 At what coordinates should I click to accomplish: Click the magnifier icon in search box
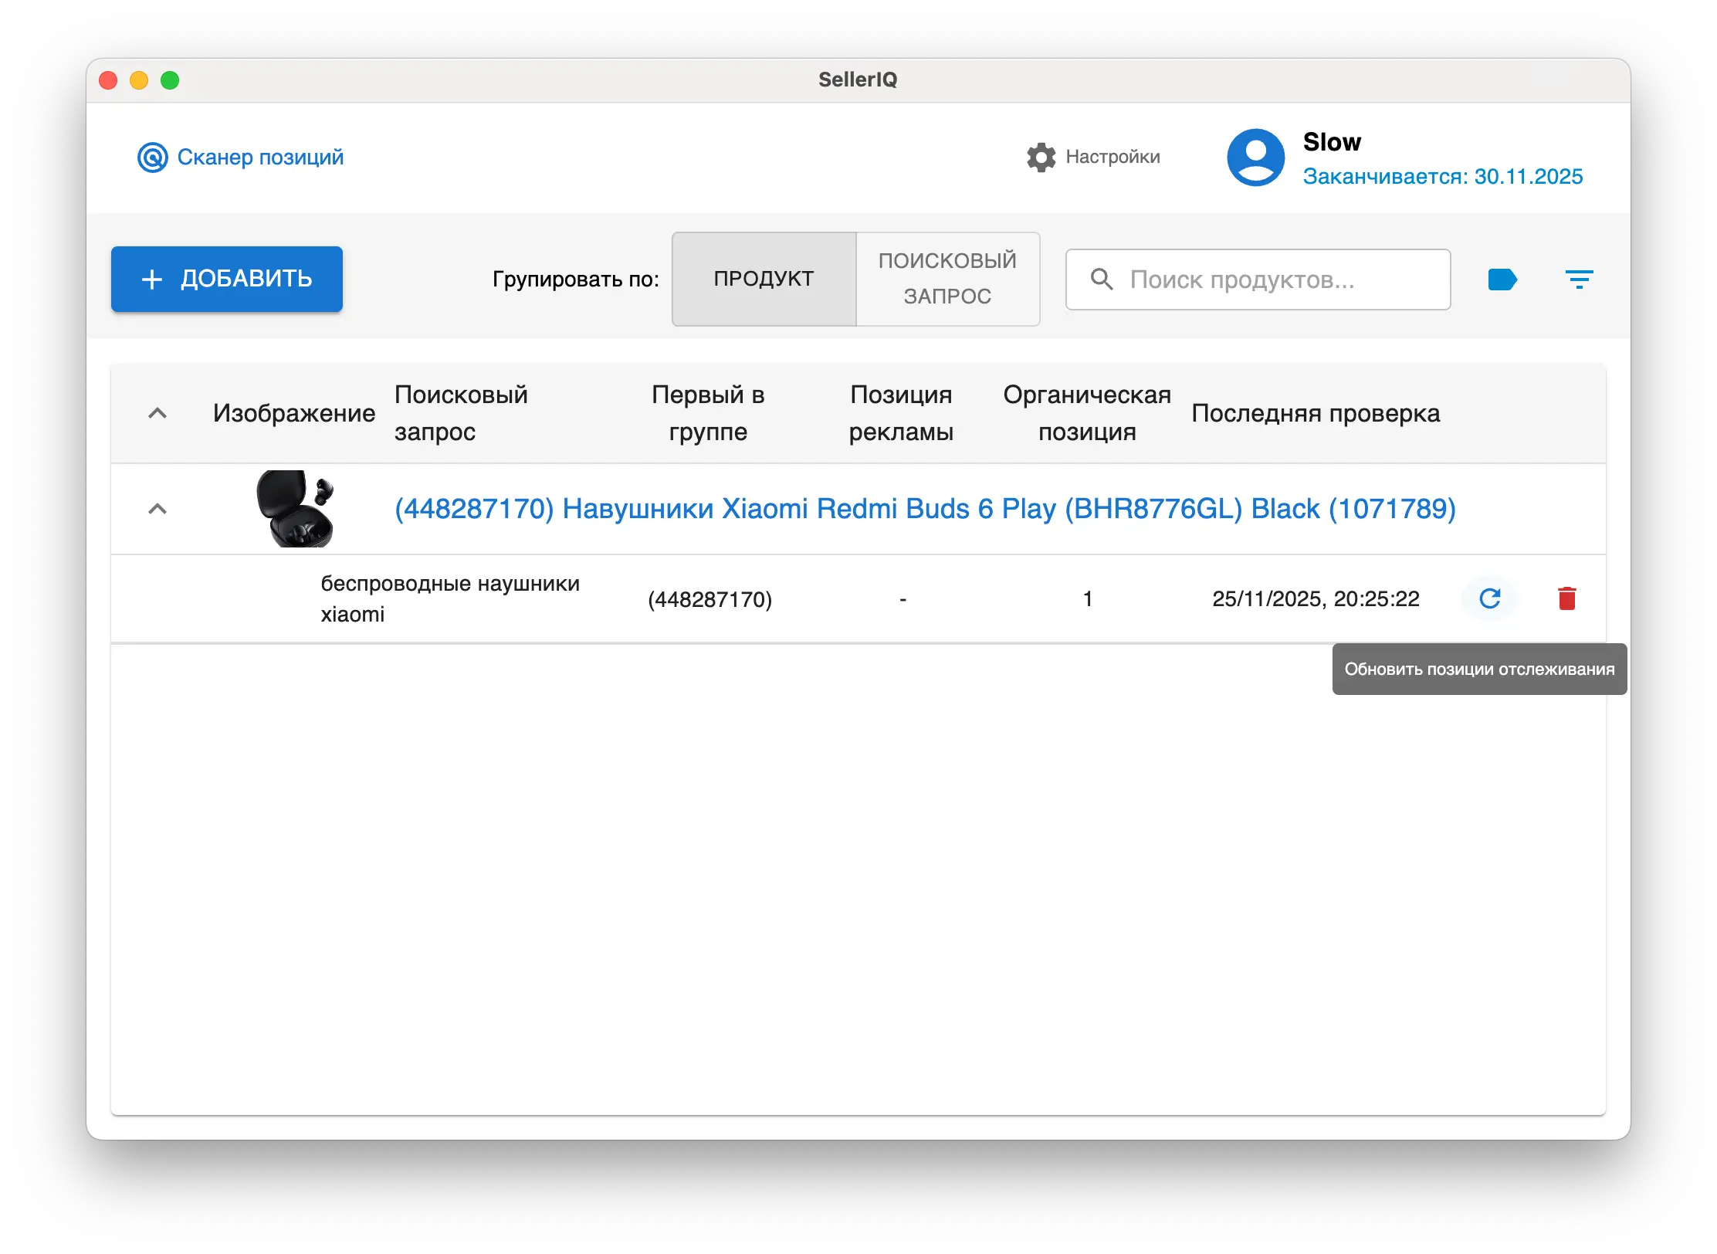click(x=1102, y=280)
